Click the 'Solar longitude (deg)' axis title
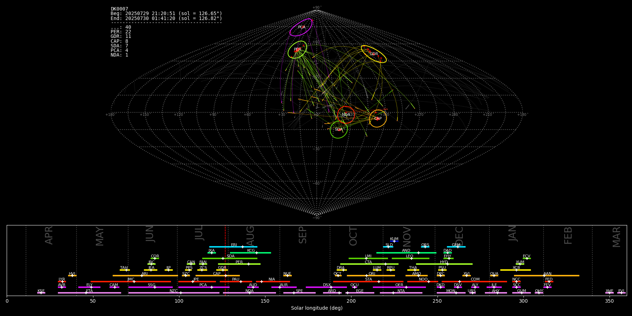This screenshot has width=632, height=316. pos(317,308)
